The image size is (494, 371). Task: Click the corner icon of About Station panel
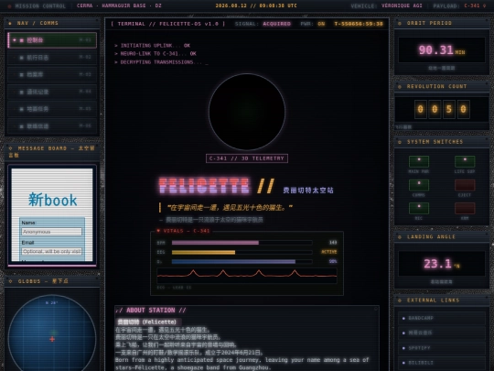point(375,310)
